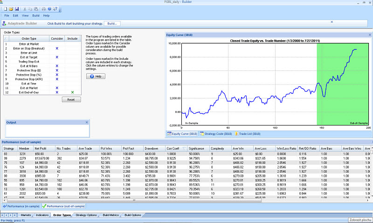Switch to the Strategy Options tab
This screenshot has width=373, height=223.
pos(86,215)
